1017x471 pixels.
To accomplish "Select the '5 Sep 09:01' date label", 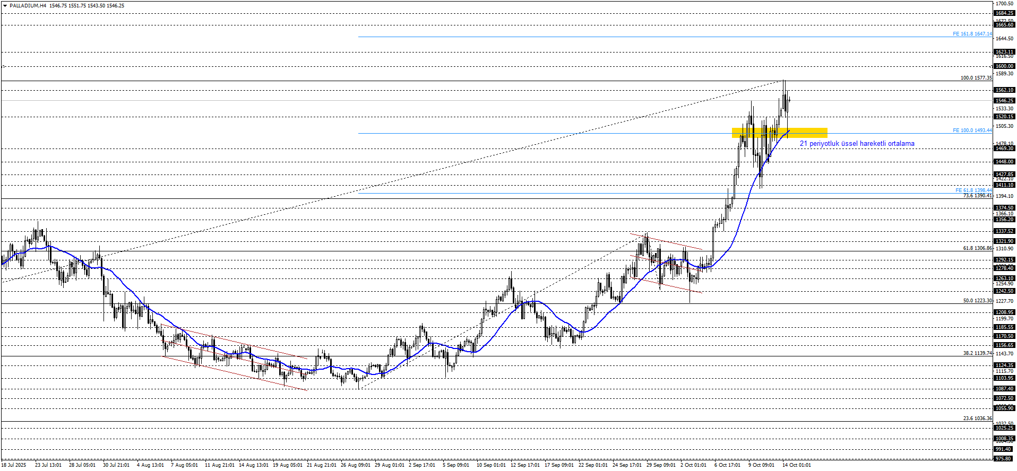I will pos(456,465).
